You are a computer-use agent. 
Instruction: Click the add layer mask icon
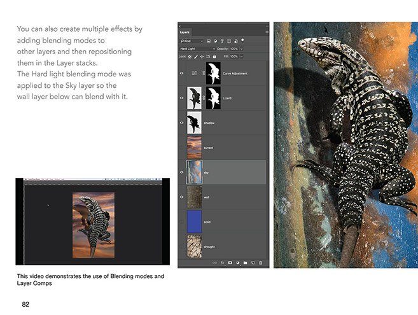pyautogui.click(x=230, y=262)
